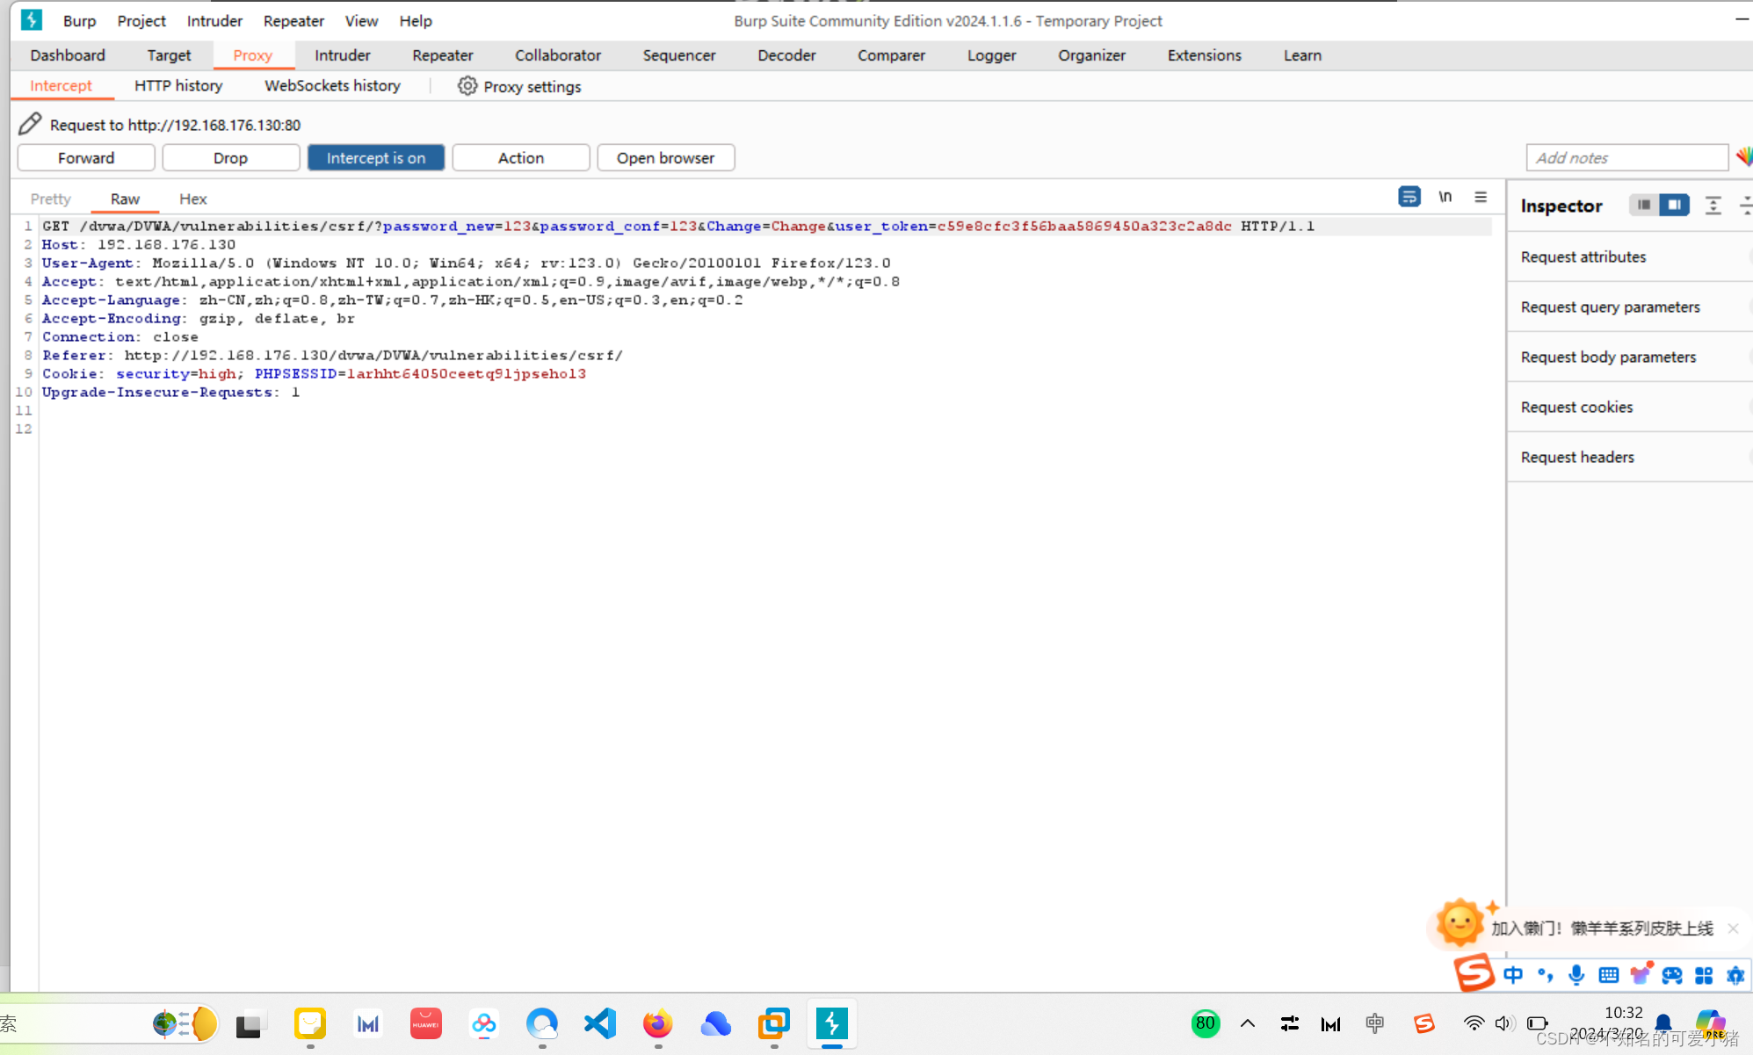Close the Sogou skin promotion popup
Image resolution: width=1753 pixels, height=1055 pixels.
coord(1733,929)
